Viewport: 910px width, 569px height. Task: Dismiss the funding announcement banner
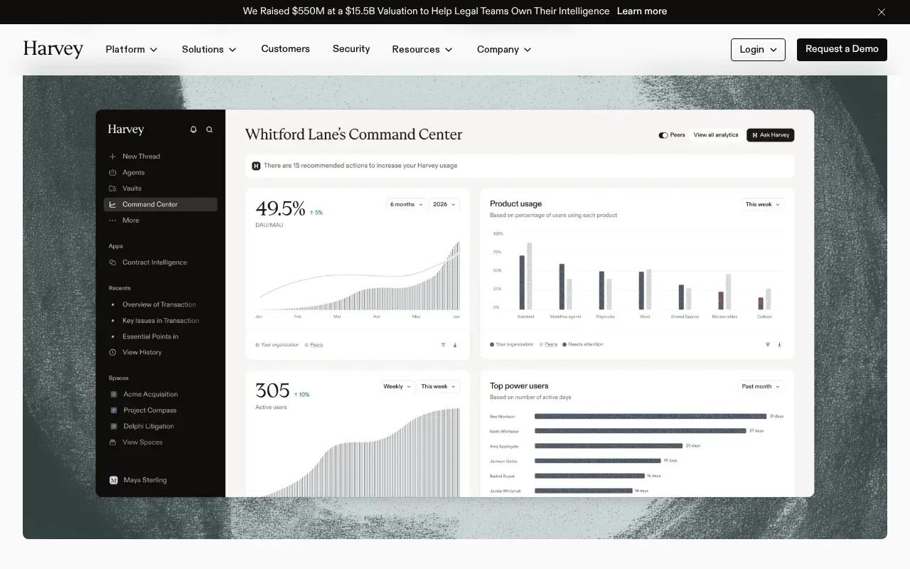point(882,12)
